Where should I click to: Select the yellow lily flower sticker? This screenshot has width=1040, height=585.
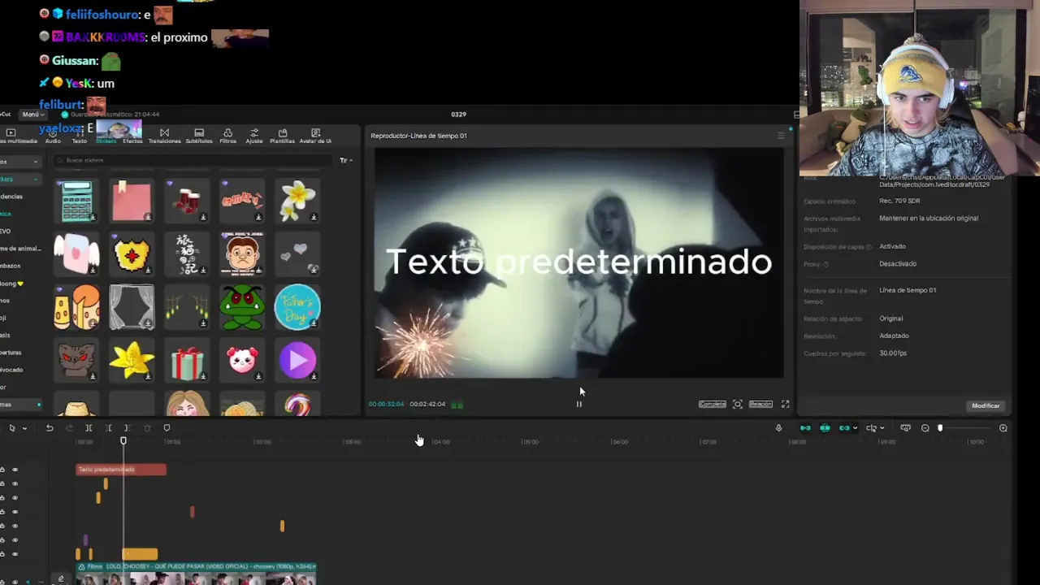pyautogui.click(x=132, y=360)
